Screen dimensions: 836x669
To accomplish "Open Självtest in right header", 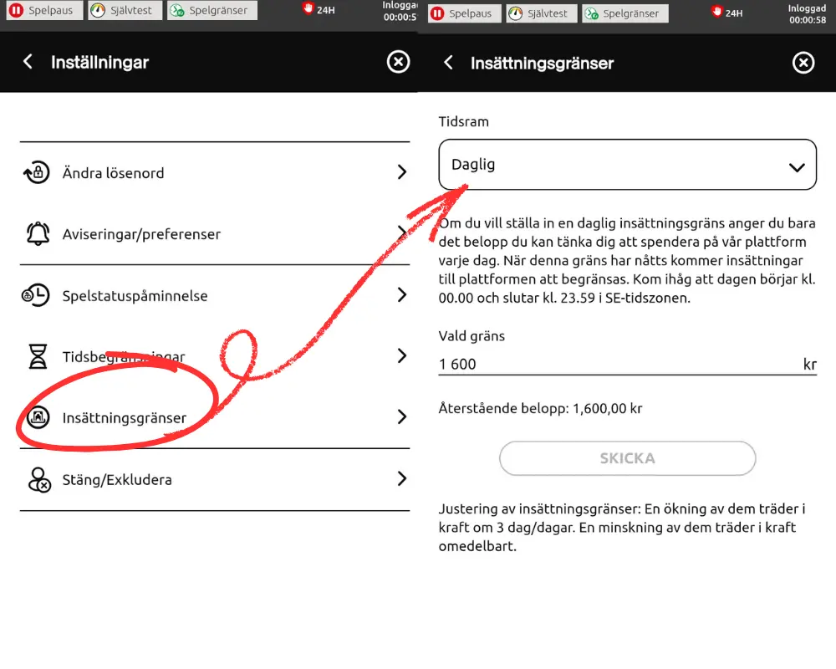I will pyautogui.click(x=541, y=13).
